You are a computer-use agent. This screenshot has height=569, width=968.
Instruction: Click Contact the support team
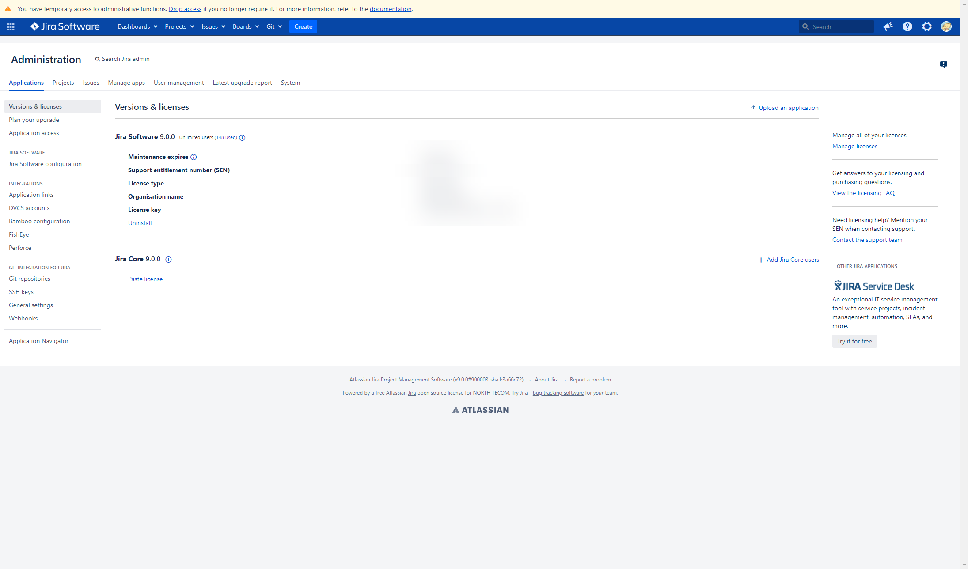tap(867, 240)
